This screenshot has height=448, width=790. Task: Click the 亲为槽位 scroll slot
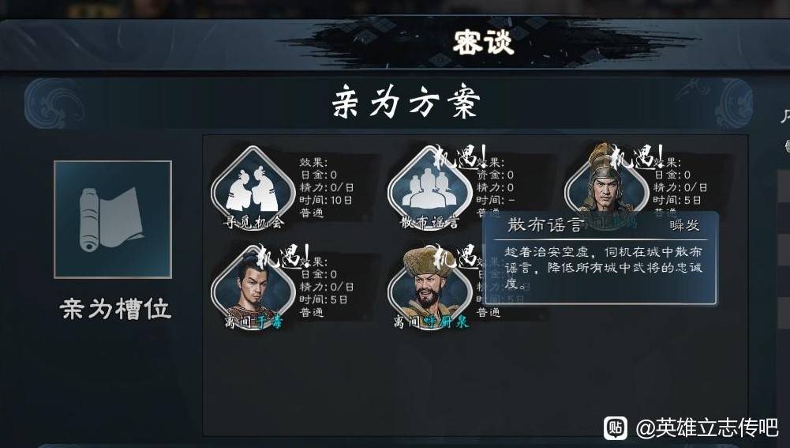coord(113,220)
